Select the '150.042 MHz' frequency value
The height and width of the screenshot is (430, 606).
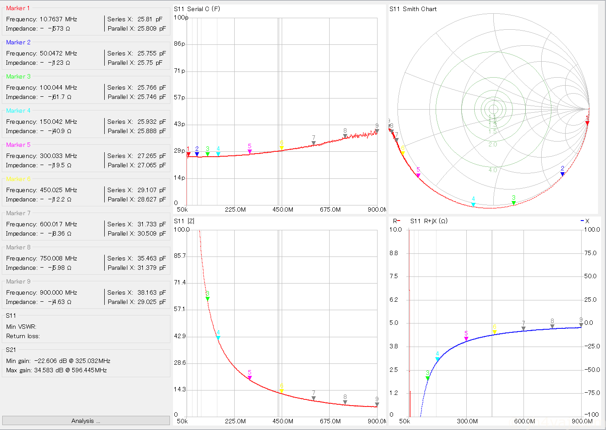(59, 122)
